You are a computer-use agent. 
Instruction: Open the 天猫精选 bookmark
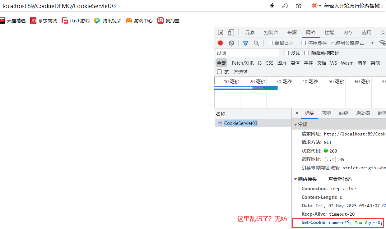[13, 21]
